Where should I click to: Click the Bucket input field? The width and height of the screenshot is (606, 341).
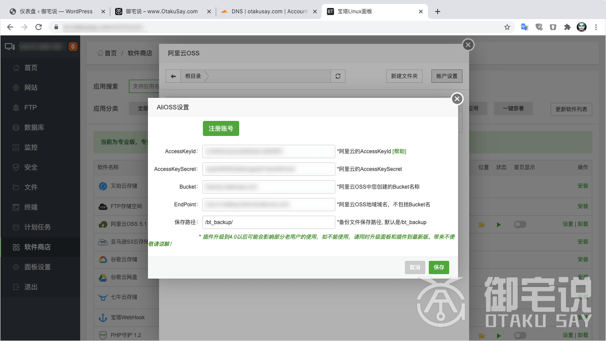pos(269,187)
